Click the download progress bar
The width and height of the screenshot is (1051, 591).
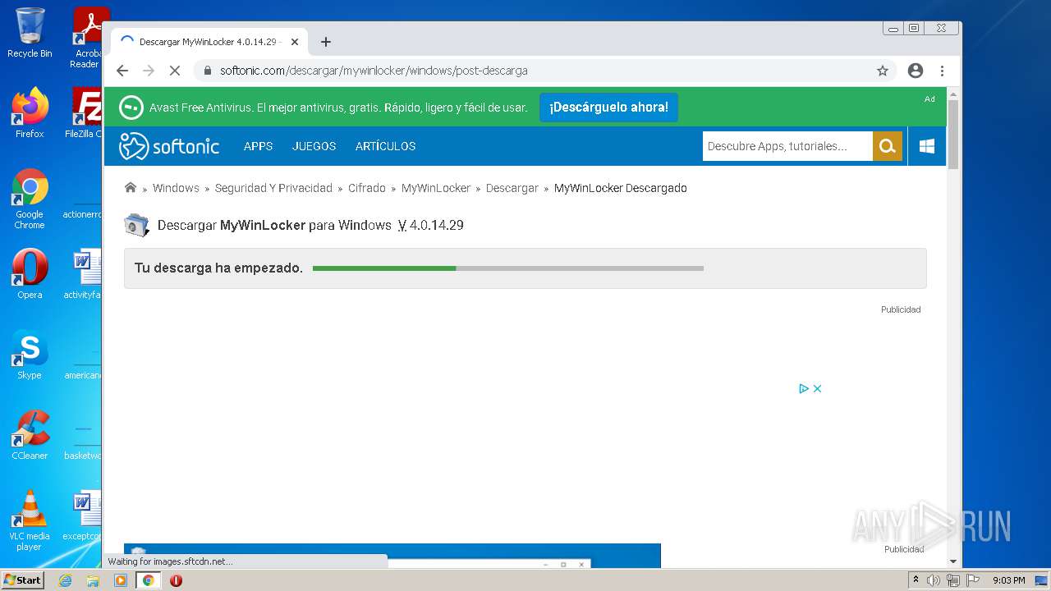point(508,268)
